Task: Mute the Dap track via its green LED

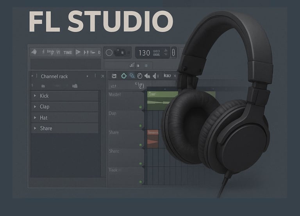Action: (x=141, y=126)
